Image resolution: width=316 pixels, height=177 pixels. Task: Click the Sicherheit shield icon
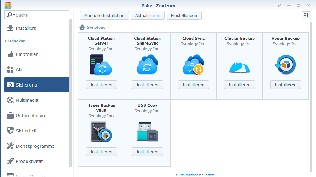coord(10,131)
